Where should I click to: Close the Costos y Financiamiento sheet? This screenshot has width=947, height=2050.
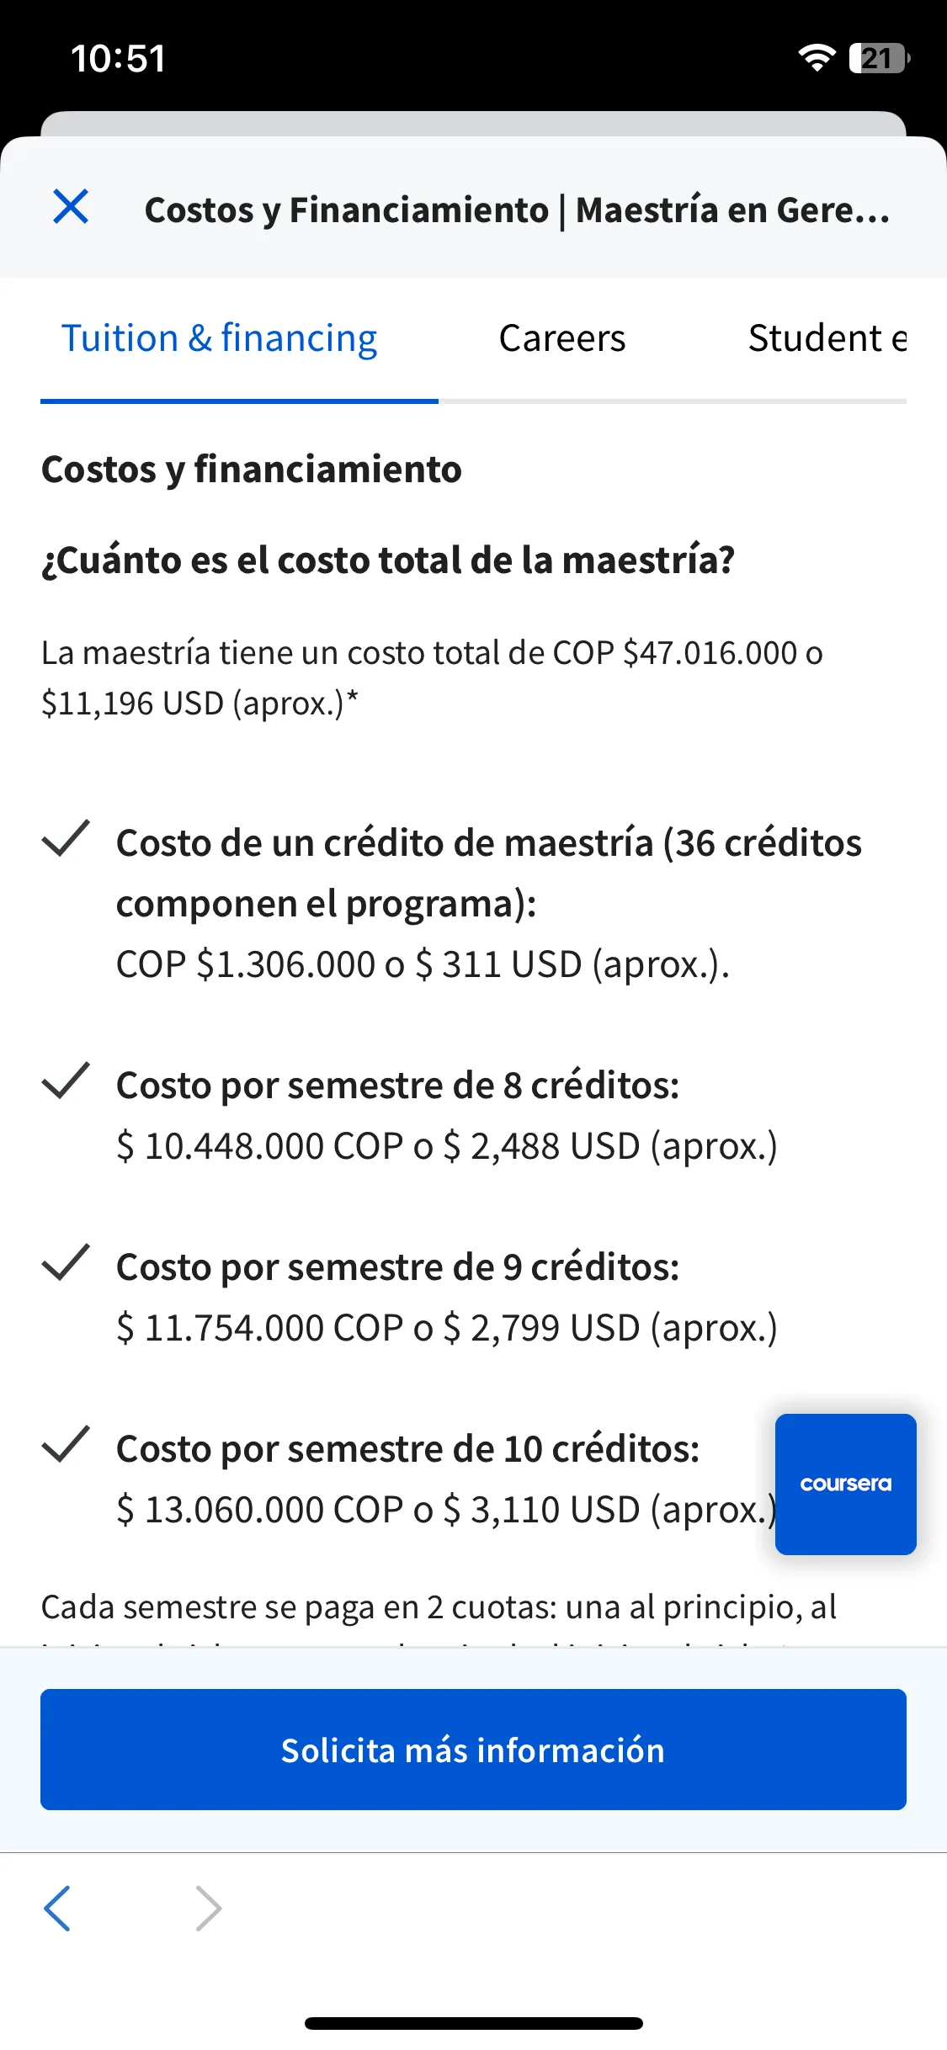[x=71, y=207]
